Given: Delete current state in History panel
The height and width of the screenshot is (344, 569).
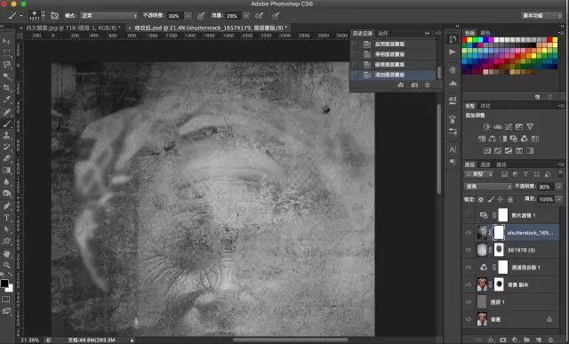Looking at the screenshot, I should 427,85.
